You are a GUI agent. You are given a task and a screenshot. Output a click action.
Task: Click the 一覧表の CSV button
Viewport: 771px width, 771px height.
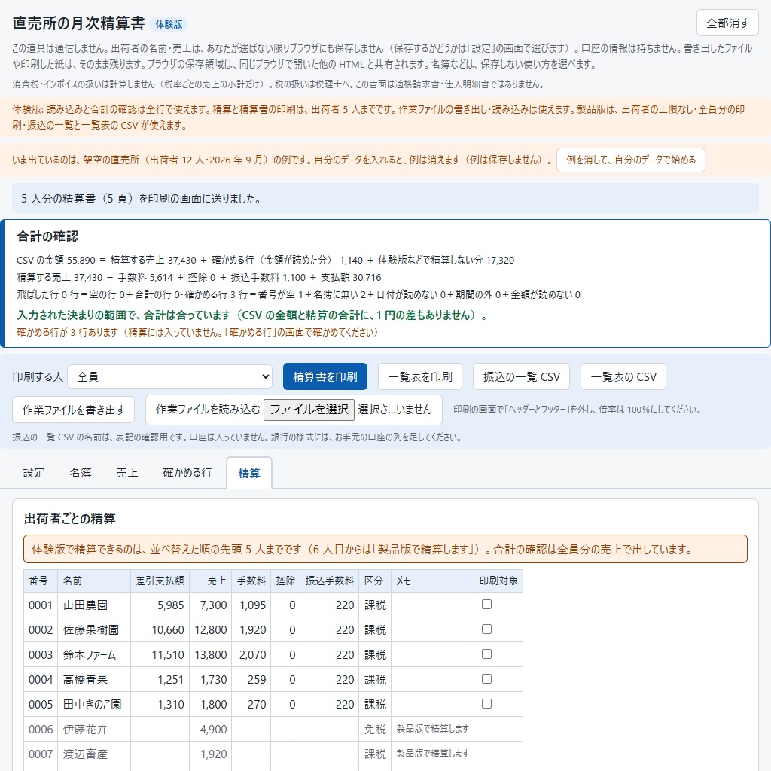623,376
